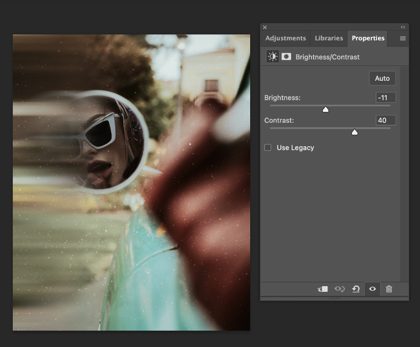Open the Properties panel flyout menu
Viewport: 420px width, 347px height.
(403, 38)
